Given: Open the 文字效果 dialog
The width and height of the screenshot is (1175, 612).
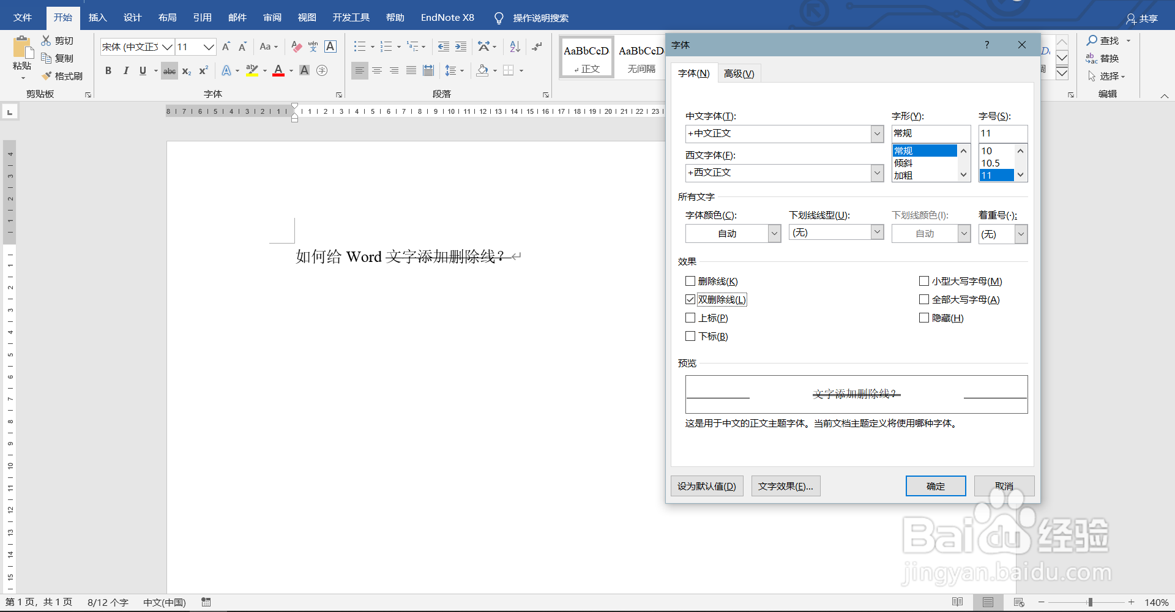Looking at the screenshot, I should click(x=785, y=485).
